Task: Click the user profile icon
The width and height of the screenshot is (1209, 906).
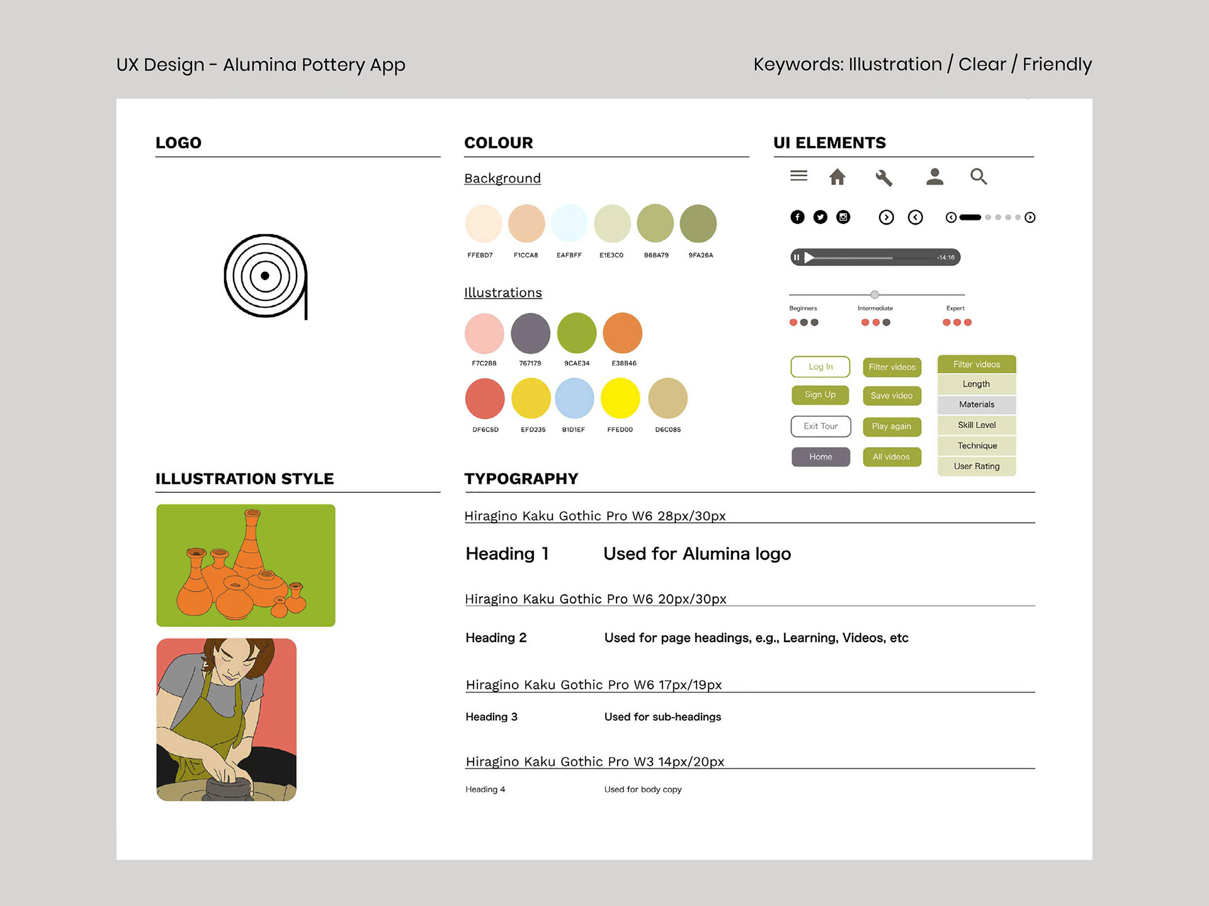Action: click(x=934, y=177)
